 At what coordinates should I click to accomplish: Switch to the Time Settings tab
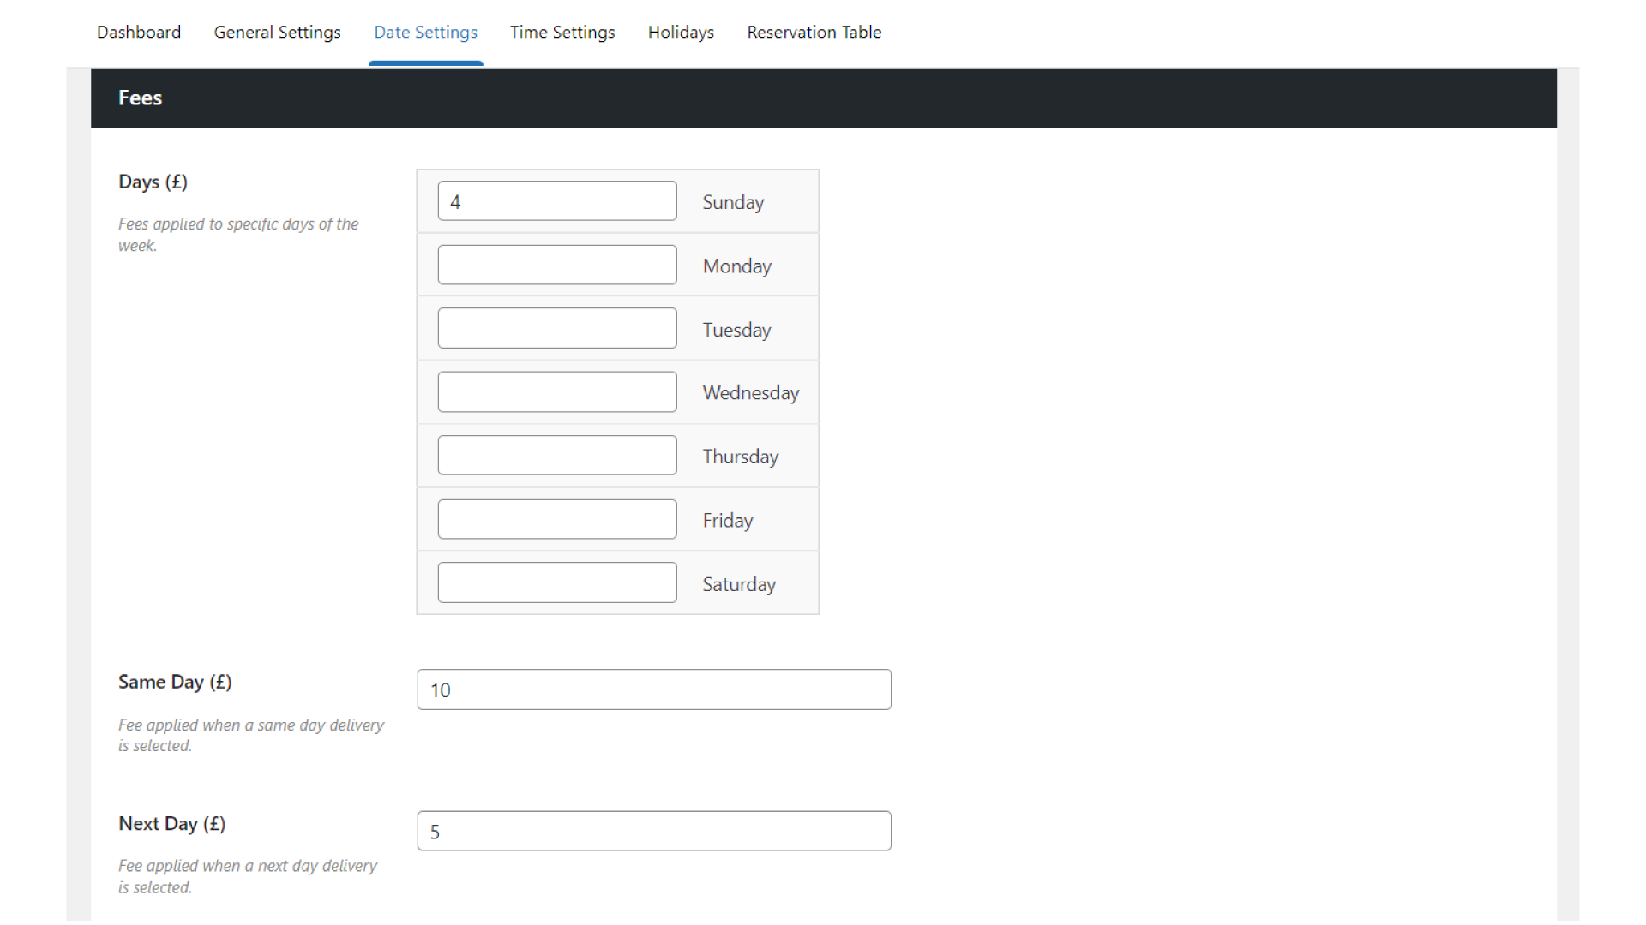(x=562, y=32)
